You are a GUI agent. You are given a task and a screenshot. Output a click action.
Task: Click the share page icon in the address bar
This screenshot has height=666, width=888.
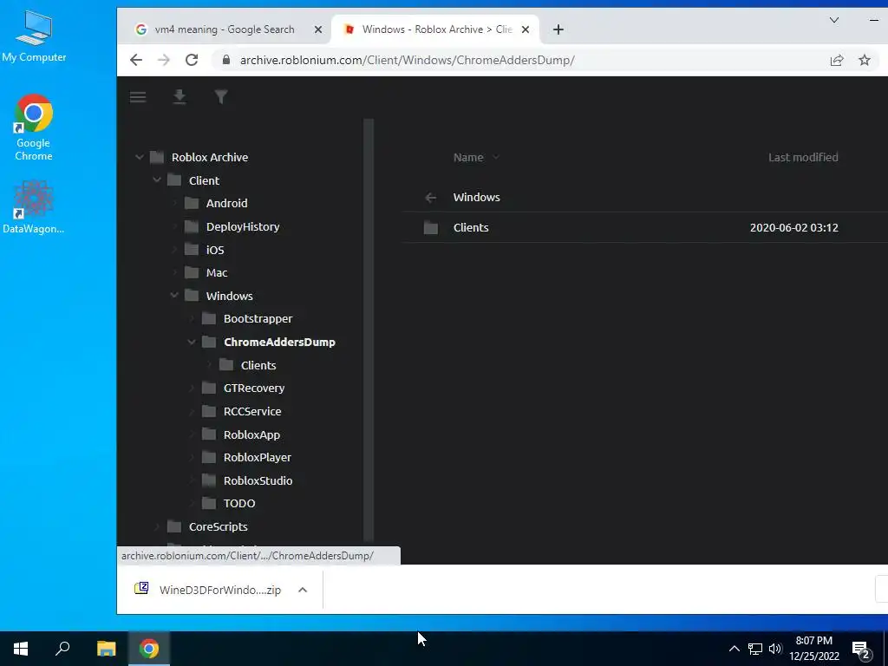coord(837,60)
